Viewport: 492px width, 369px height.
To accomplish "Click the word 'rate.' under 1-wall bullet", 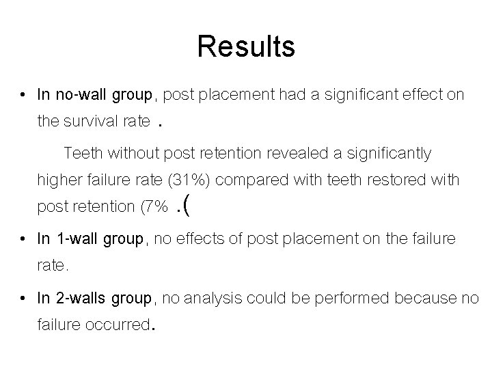I will [53, 265].
